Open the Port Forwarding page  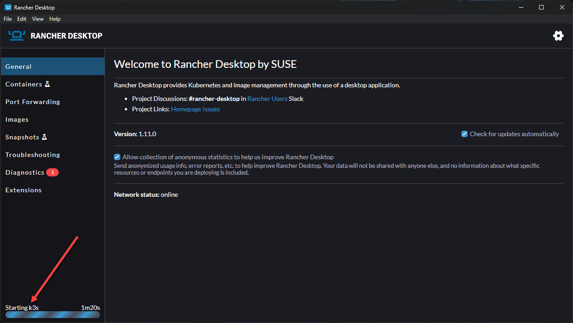coord(52,102)
